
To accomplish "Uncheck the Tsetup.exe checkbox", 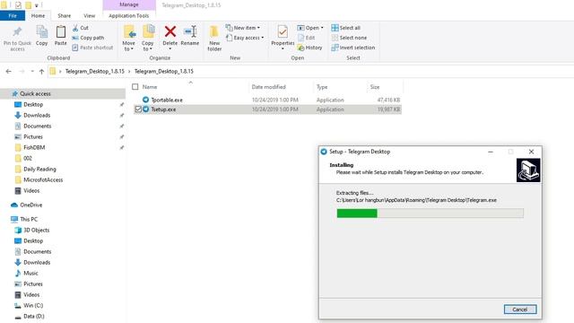I will pos(138,109).
